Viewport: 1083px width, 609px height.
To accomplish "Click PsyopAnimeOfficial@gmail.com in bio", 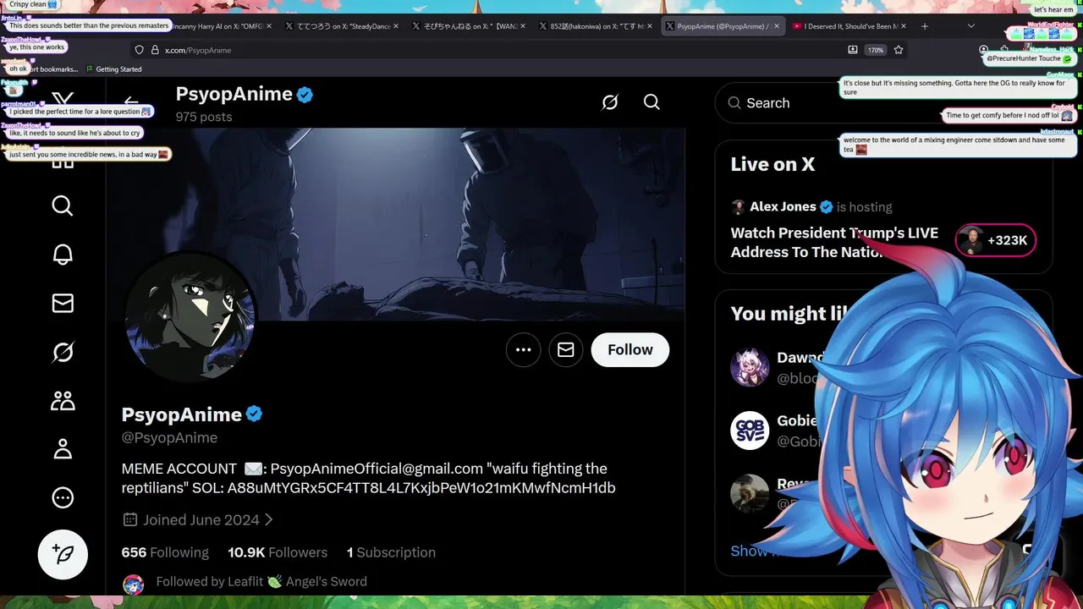I will pos(377,469).
